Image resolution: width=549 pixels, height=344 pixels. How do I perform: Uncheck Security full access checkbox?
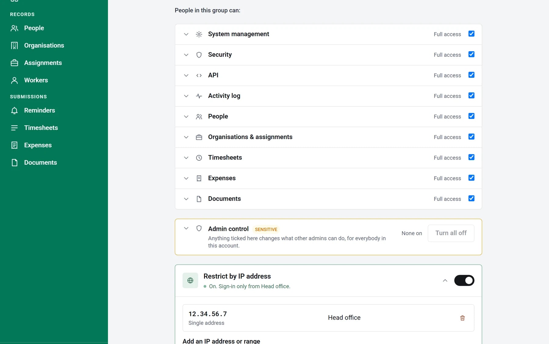tap(471, 54)
